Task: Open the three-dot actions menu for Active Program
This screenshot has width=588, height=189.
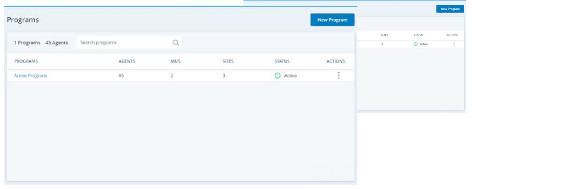Action: [x=338, y=75]
